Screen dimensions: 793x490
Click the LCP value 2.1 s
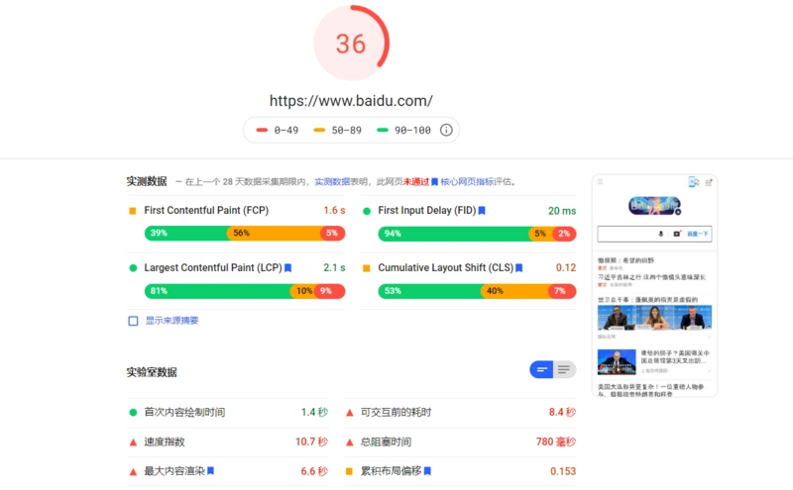pyautogui.click(x=334, y=267)
